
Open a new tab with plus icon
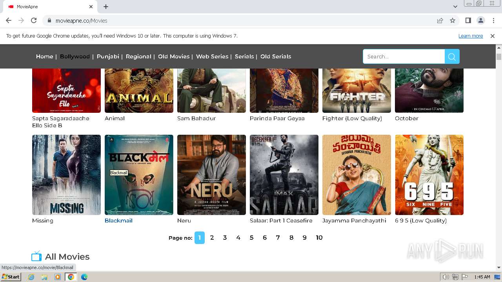[x=106, y=7]
